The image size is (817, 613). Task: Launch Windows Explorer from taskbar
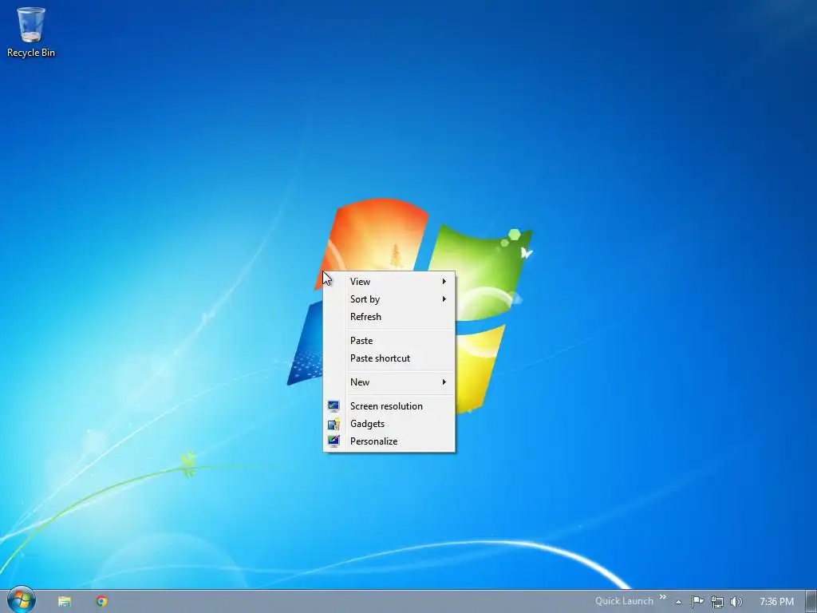(x=65, y=602)
